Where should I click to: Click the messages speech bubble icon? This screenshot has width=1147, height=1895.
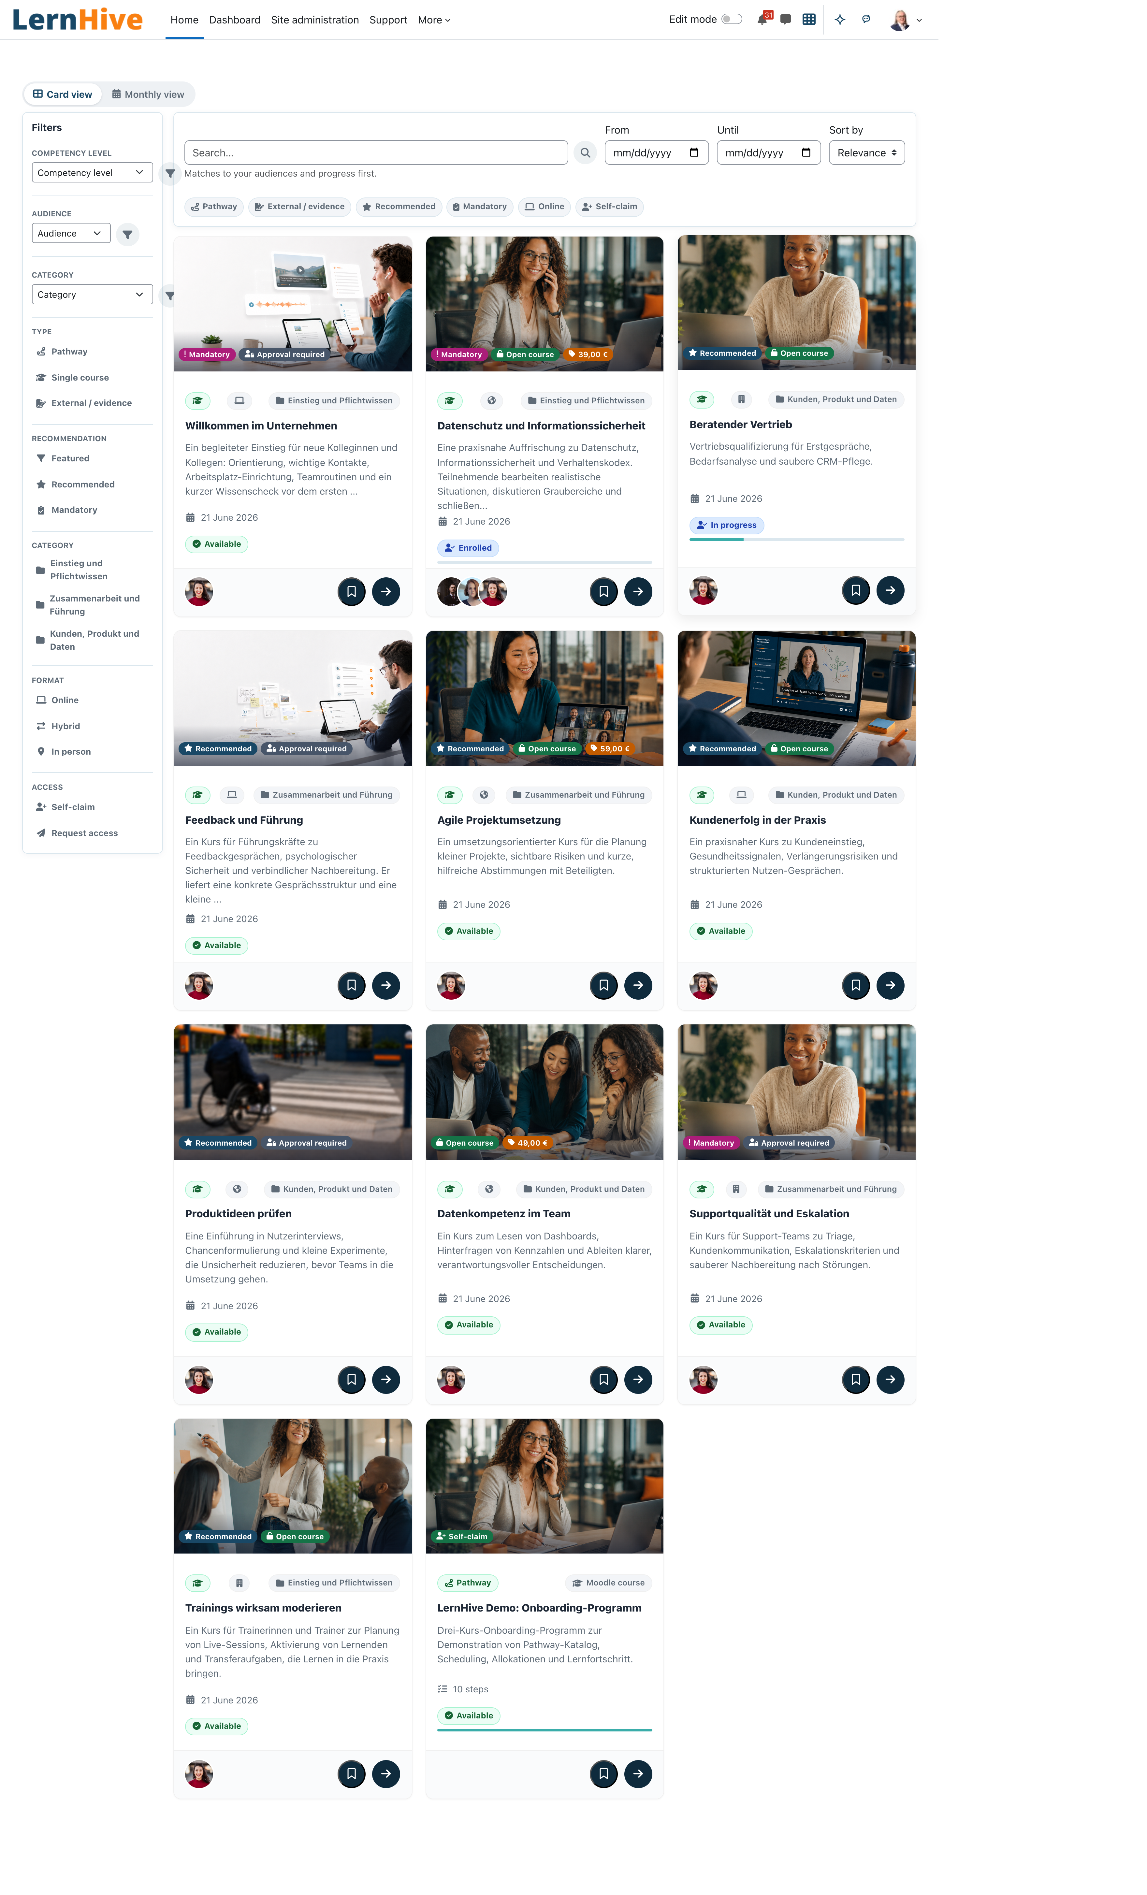[x=785, y=20]
